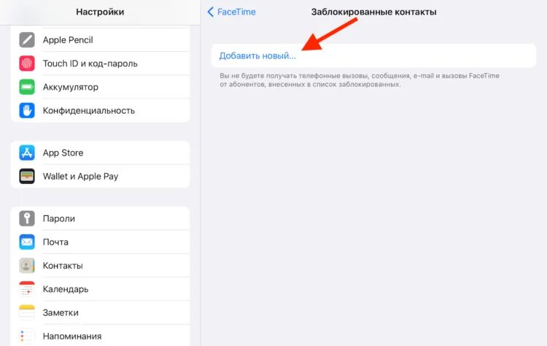
Task: Tap the Напоминания reminders icon
Action: click(27, 337)
